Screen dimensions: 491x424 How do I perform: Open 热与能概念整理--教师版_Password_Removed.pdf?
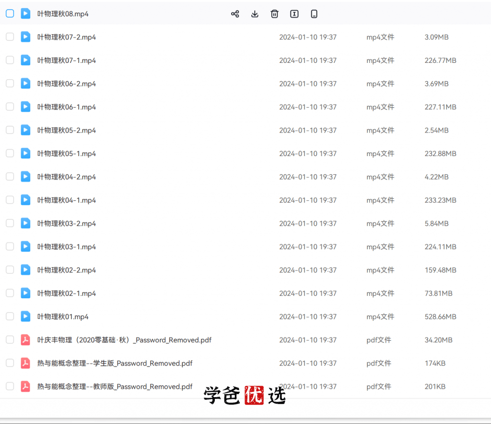(x=115, y=387)
